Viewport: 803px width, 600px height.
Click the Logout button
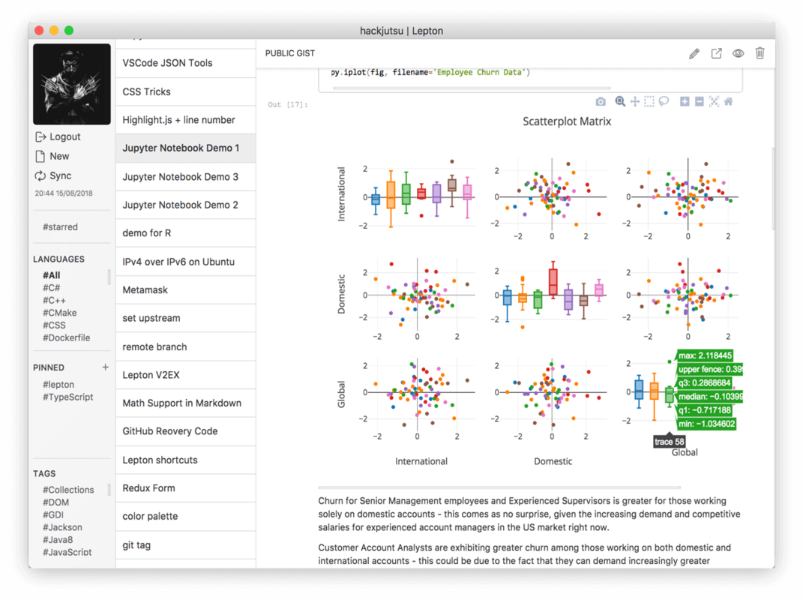[x=58, y=136]
